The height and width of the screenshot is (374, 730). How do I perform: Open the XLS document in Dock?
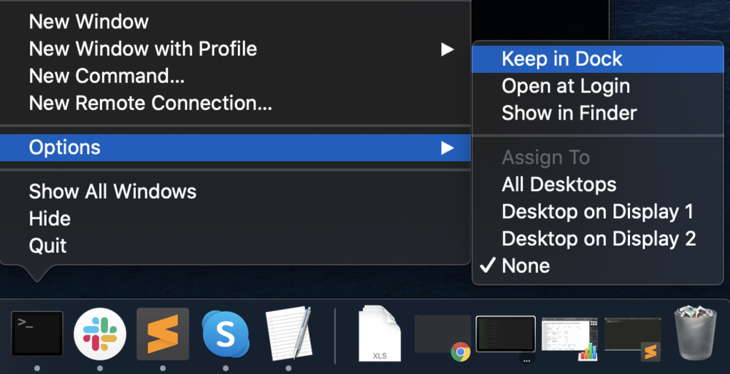click(380, 334)
